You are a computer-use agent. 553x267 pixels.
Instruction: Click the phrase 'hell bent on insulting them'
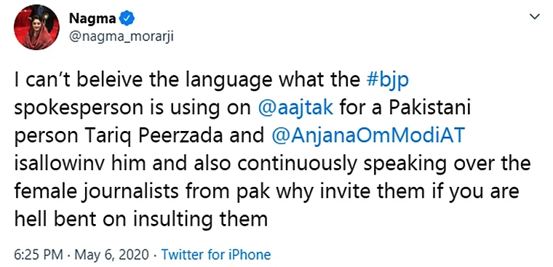tap(141, 219)
